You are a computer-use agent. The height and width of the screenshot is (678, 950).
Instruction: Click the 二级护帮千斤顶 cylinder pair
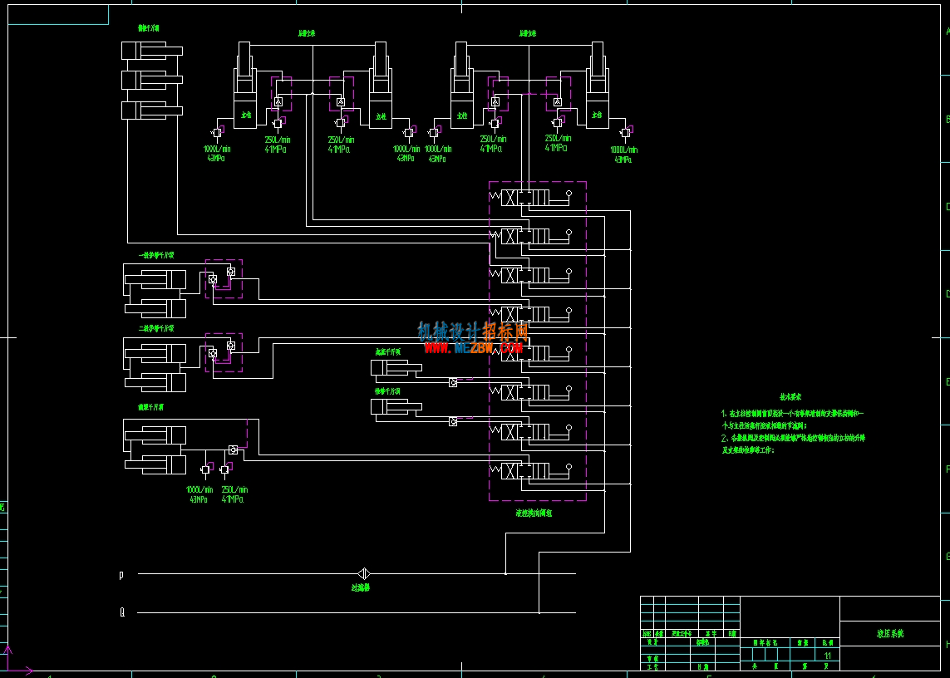coord(155,368)
